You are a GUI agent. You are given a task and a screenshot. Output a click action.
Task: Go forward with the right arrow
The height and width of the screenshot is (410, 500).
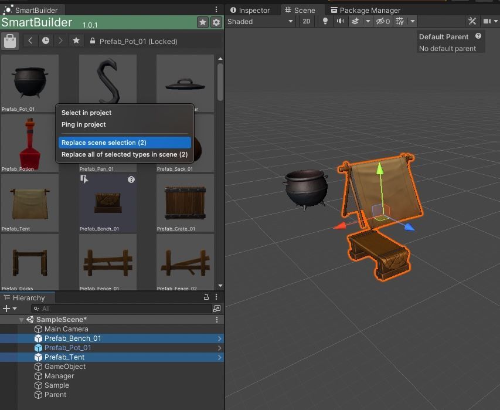coord(60,41)
